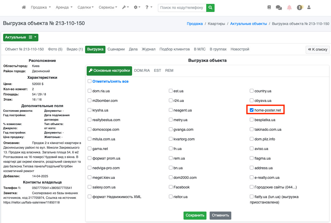This screenshot has height=223, width=331.
Task: Expand the 'Продажа' dropdown menu
Action: point(41,8)
